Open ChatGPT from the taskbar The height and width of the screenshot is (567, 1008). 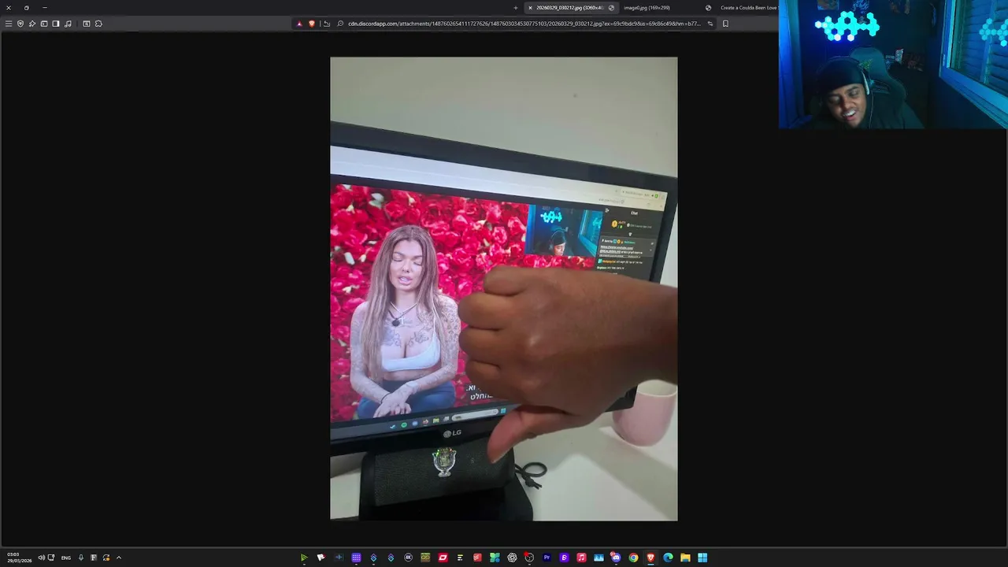[x=512, y=558]
